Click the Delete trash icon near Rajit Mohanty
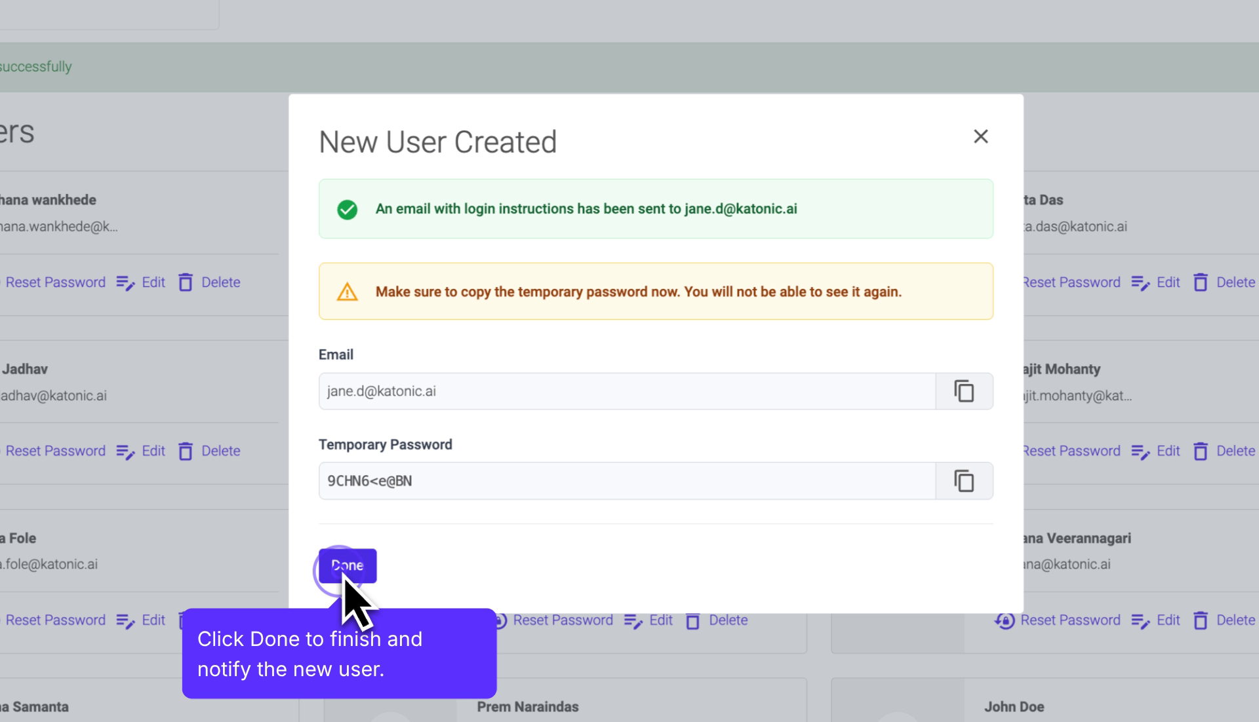The width and height of the screenshot is (1259, 722). tap(1201, 451)
